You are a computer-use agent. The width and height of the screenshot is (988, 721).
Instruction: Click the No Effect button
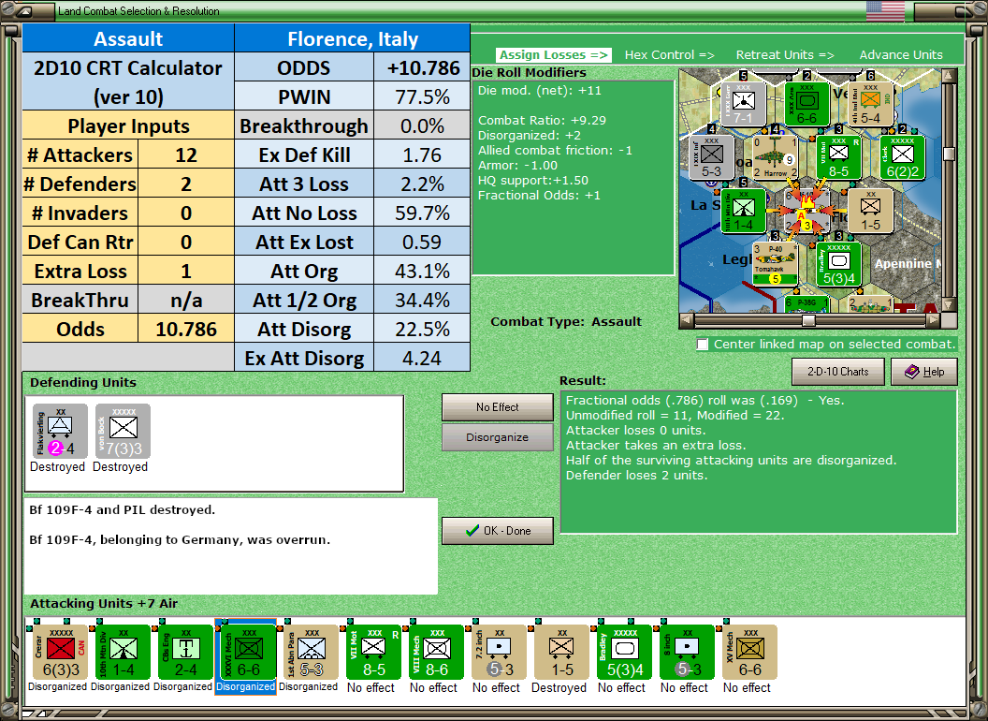point(498,407)
